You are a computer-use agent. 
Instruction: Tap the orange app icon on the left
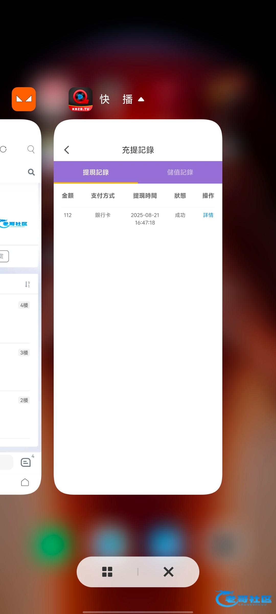[24, 99]
